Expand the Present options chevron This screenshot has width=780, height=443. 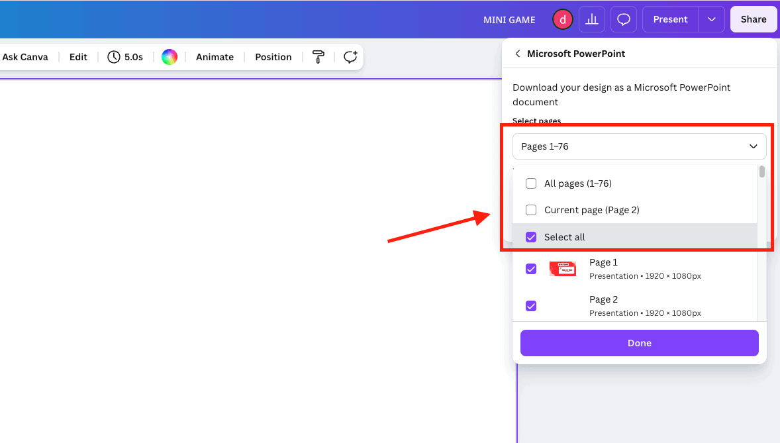(x=711, y=19)
